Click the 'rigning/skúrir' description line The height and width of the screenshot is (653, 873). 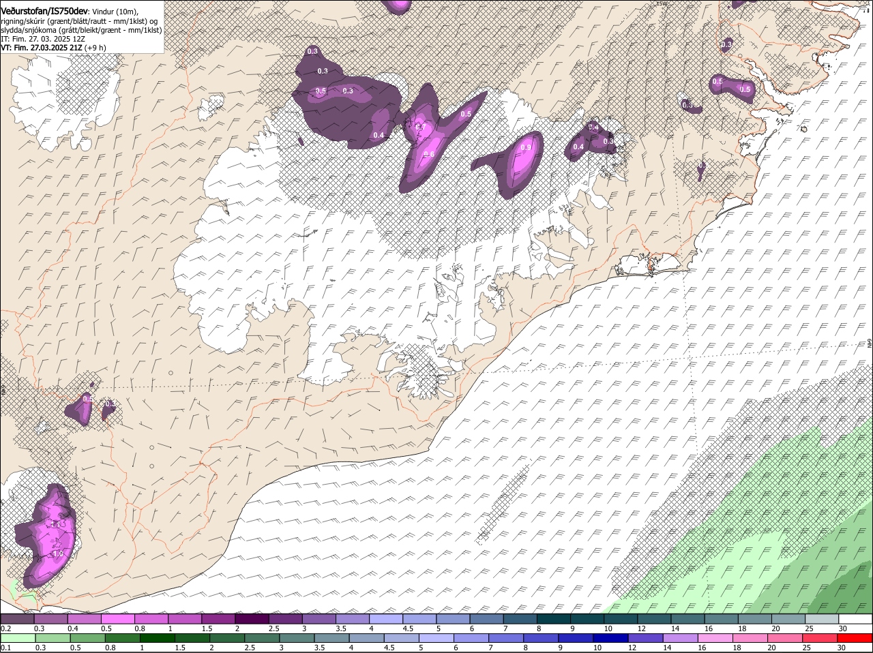click(x=79, y=20)
